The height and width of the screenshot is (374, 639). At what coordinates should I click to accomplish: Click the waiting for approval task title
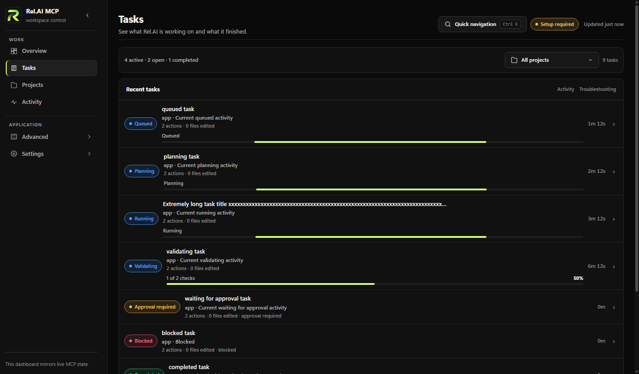pyautogui.click(x=218, y=299)
